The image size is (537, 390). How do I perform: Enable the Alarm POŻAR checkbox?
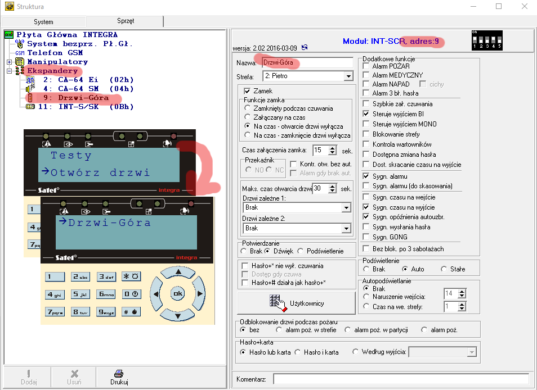tap(366, 66)
